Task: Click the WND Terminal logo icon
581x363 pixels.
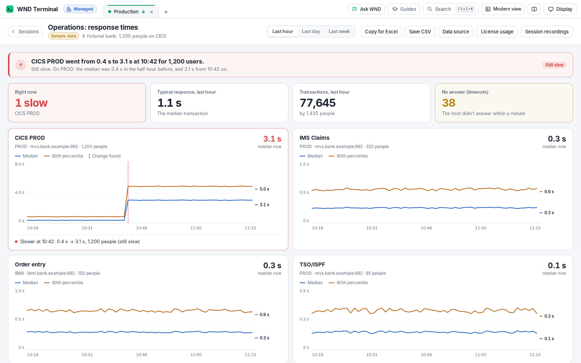Action: (x=10, y=9)
